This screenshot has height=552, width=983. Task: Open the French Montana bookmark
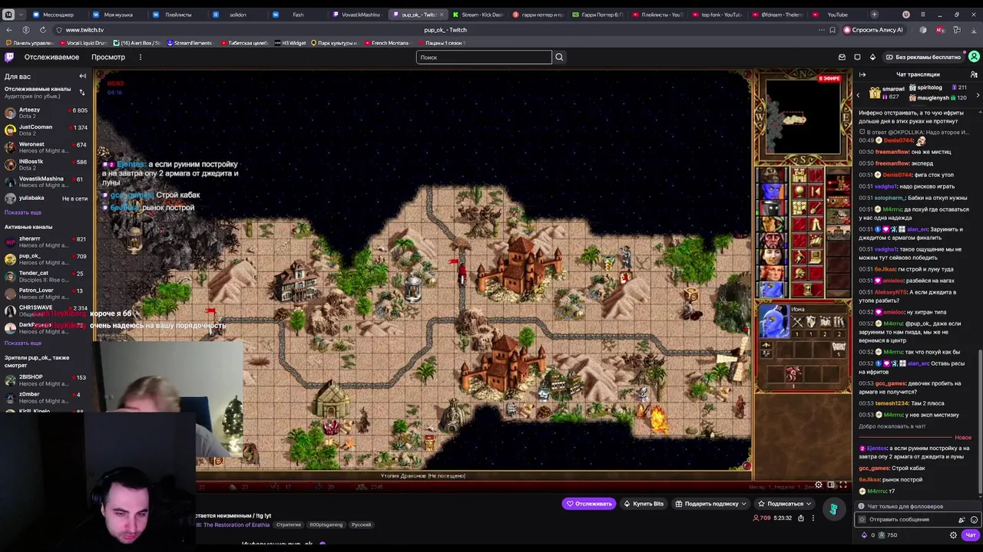pos(387,43)
